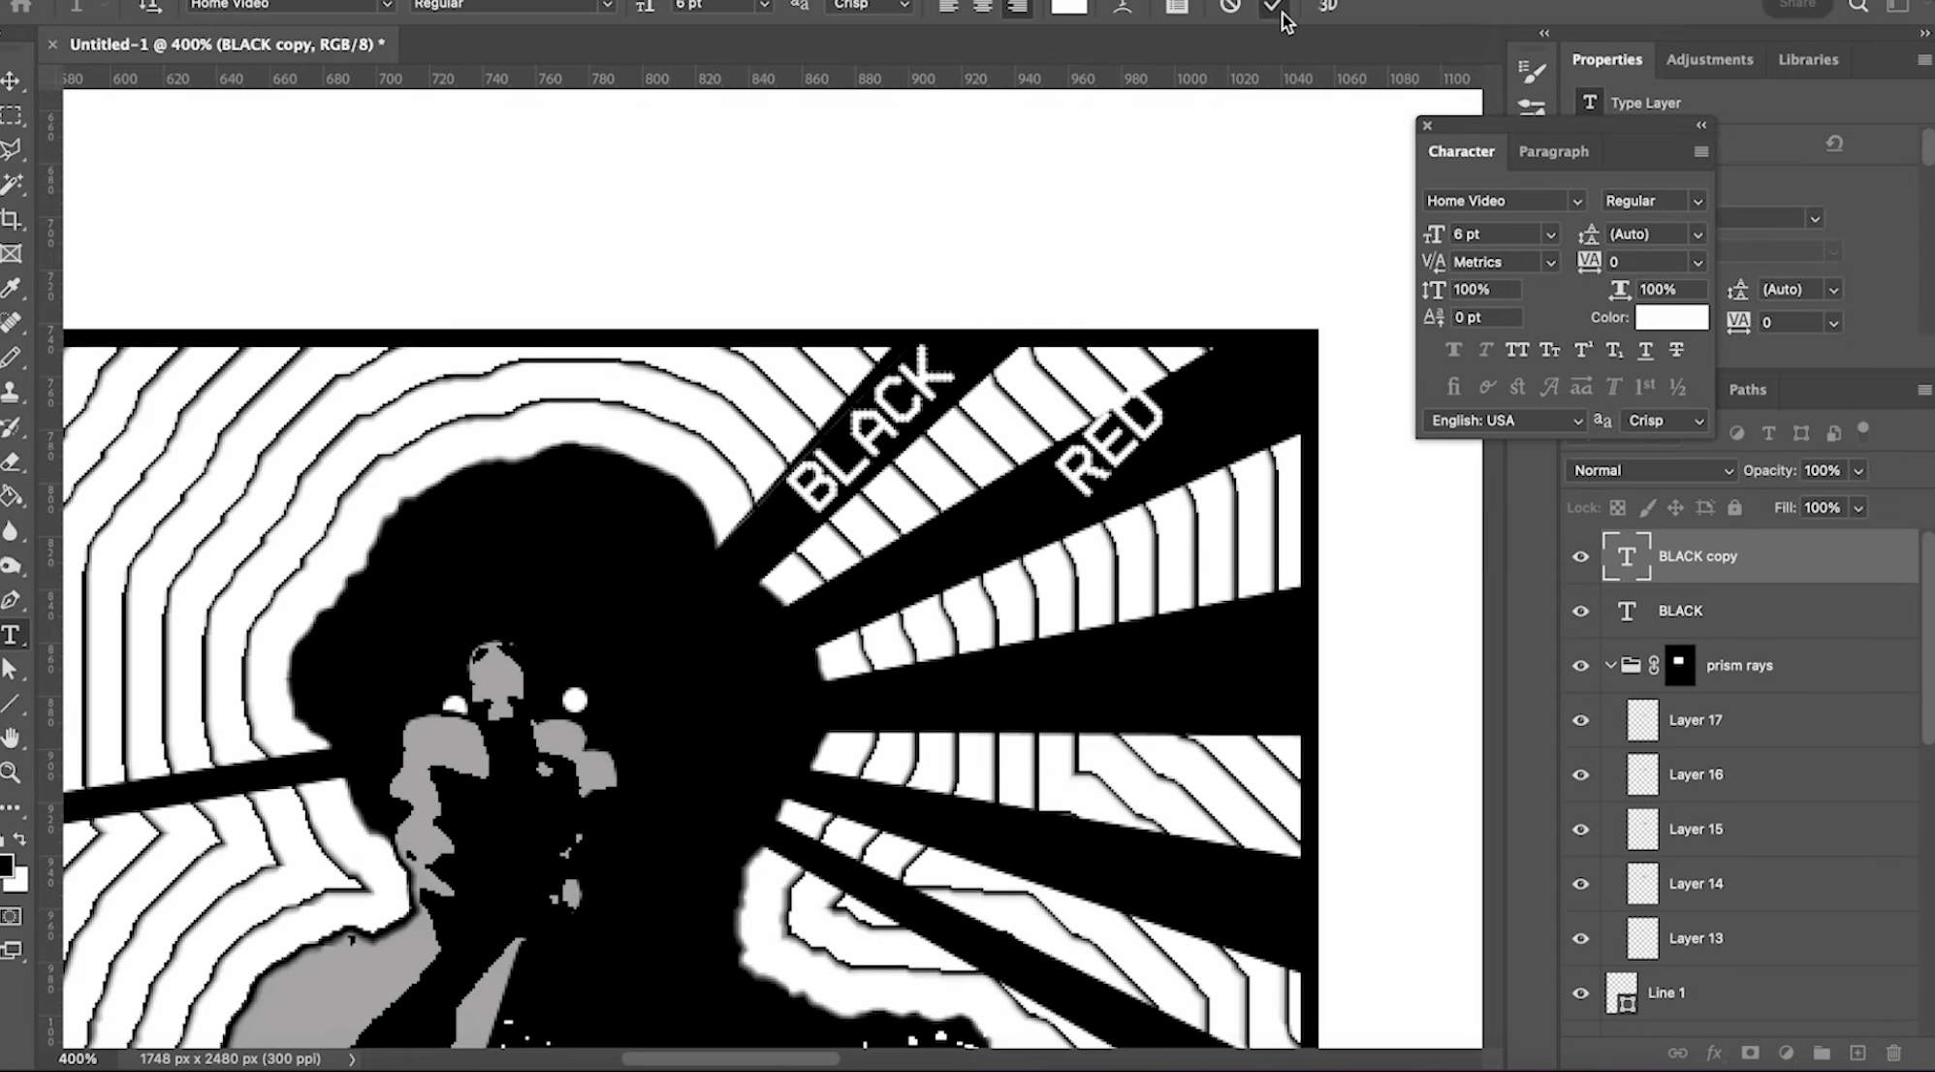This screenshot has width=1935, height=1072.
Task: Select the Zoom tool
Action: coord(12,772)
